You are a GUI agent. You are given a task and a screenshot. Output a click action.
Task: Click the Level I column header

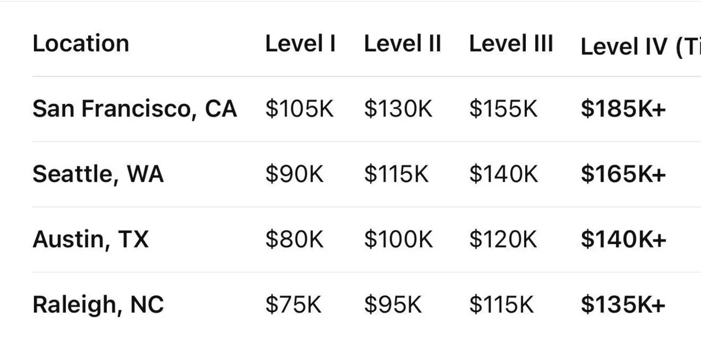pos(300,44)
